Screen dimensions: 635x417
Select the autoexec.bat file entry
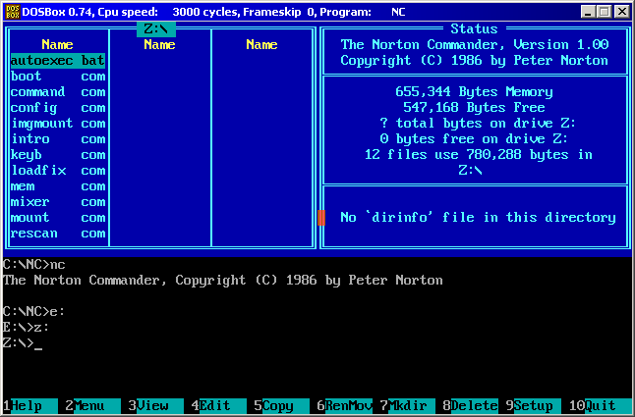[x=57, y=61]
